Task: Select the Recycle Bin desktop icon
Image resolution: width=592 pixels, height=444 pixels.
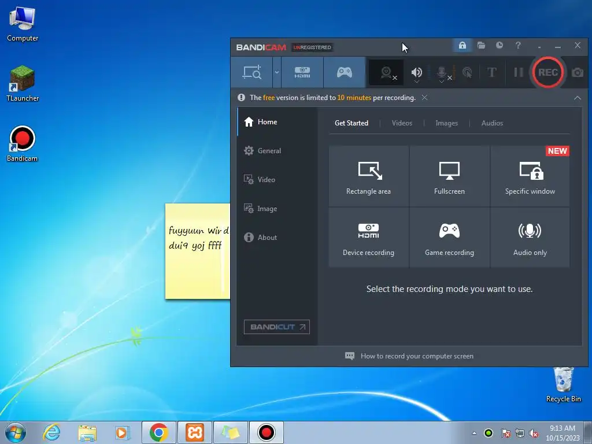Action: [x=563, y=384]
